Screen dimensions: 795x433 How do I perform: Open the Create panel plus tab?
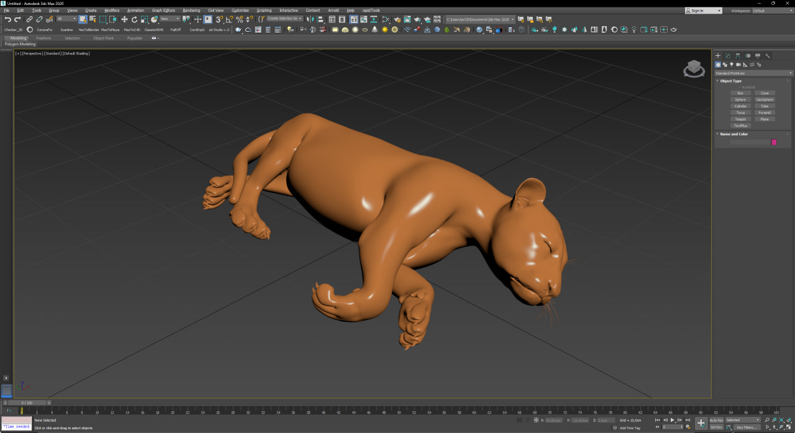coord(718,56)
